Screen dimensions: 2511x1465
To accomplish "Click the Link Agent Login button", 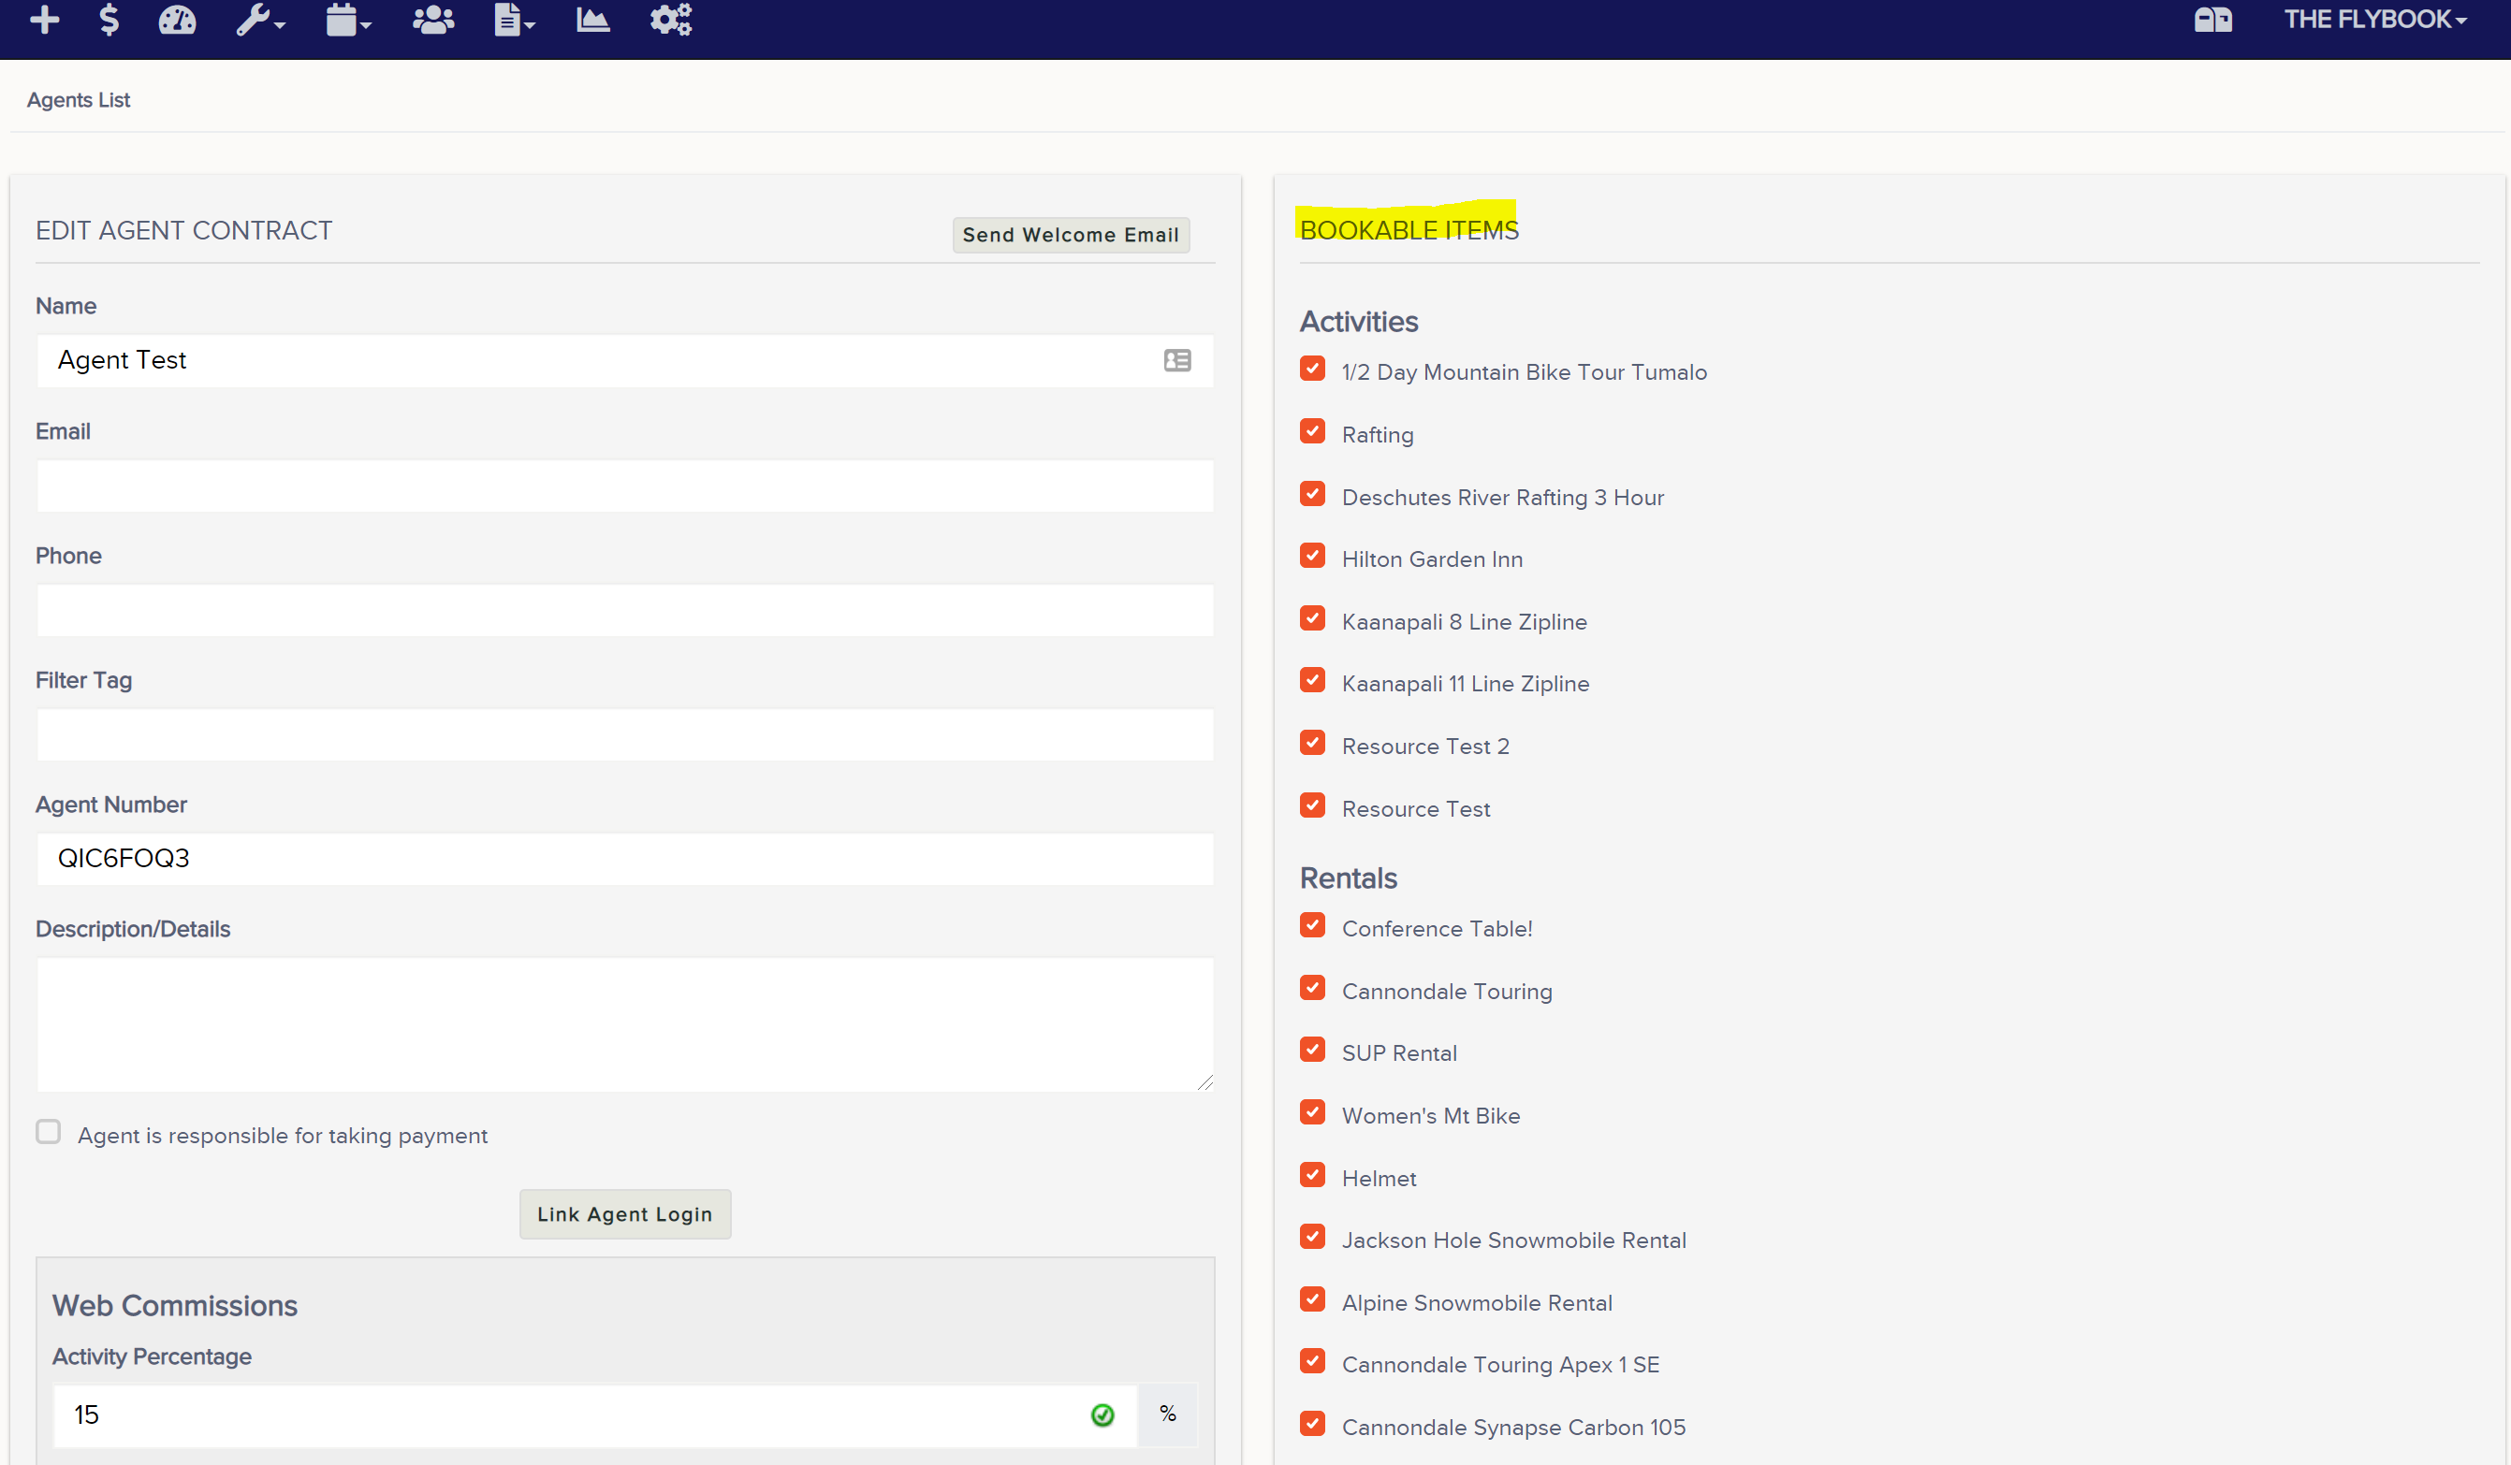I will tap(625, 1214).
